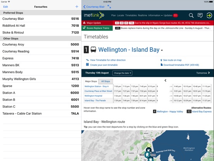Select the Stoke & Rintoul 7120 stop
This screenshot has height=161, width=214.
[x=41, y=32]
